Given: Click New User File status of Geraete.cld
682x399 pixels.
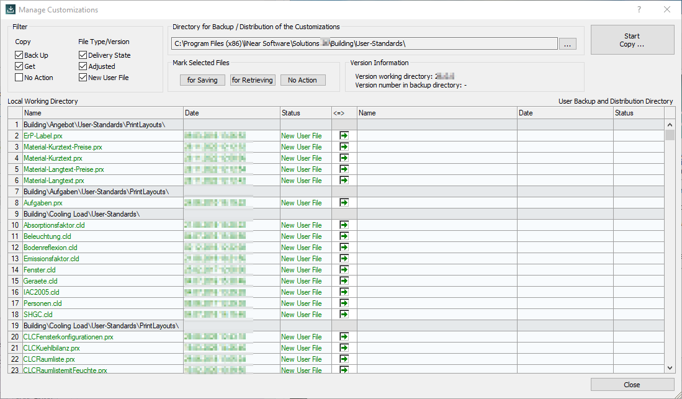Looking at the screenshot, I should pos(302,281).
